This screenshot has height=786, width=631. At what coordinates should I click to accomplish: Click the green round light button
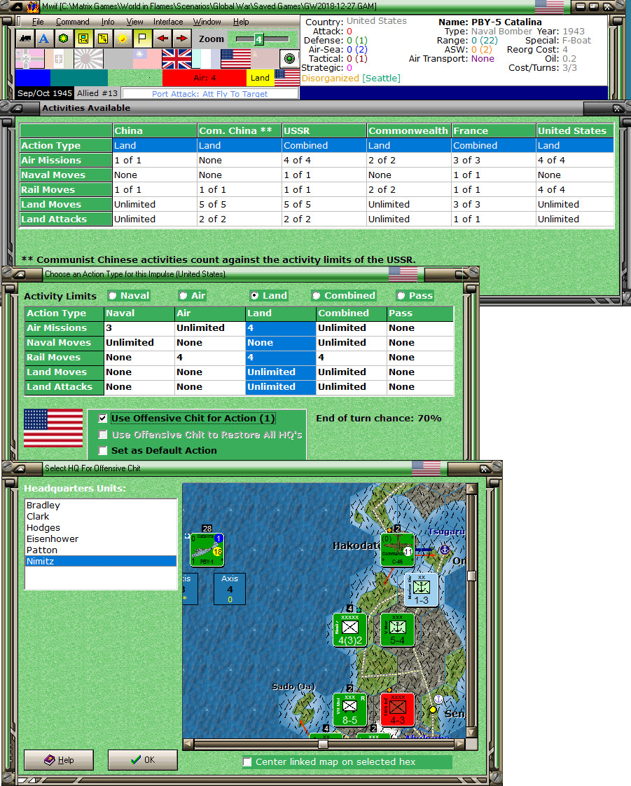[289, 59]
